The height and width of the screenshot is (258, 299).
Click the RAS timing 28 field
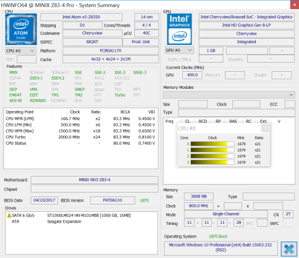[239, 223]
